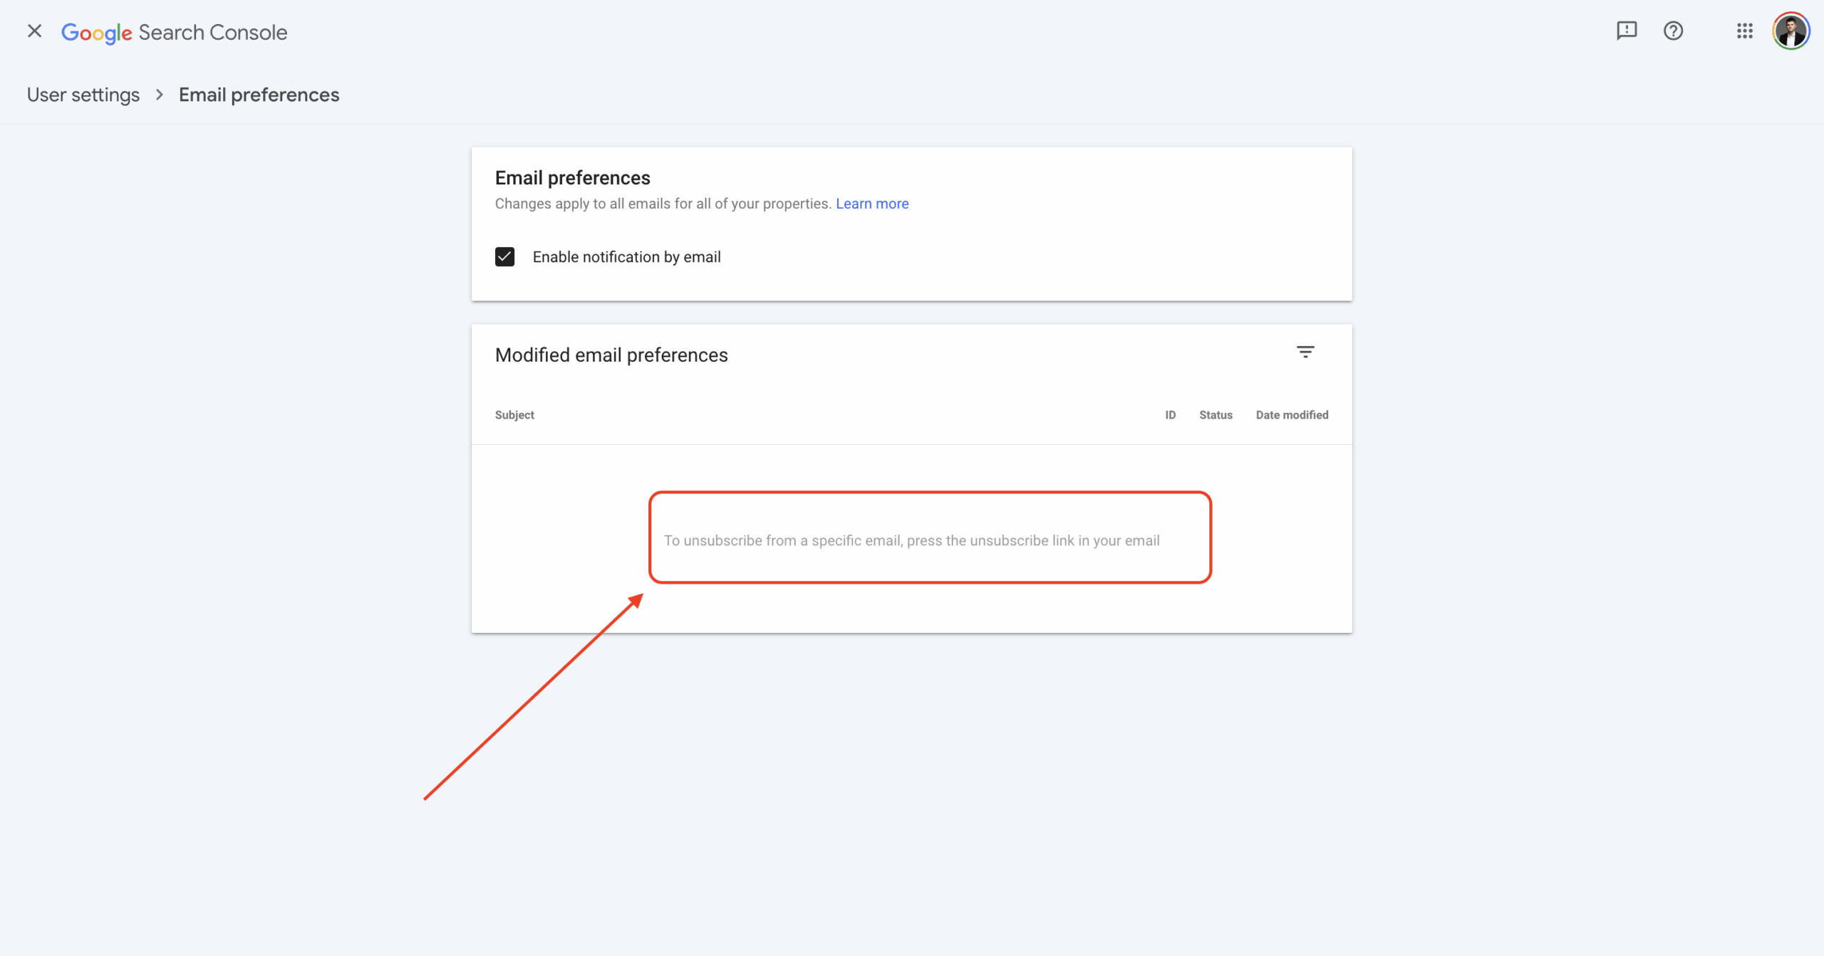Open the Learn more link
Screen dimensions: 1824x956
(x=871, y=204)
